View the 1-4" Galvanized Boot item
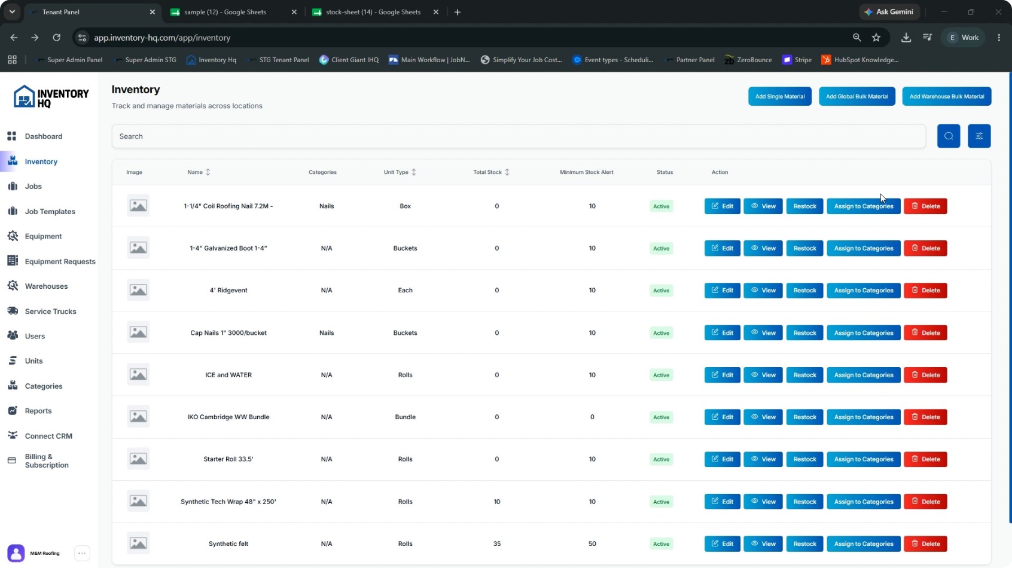This screenshot has height=568, width=1012. click(763, 248)
